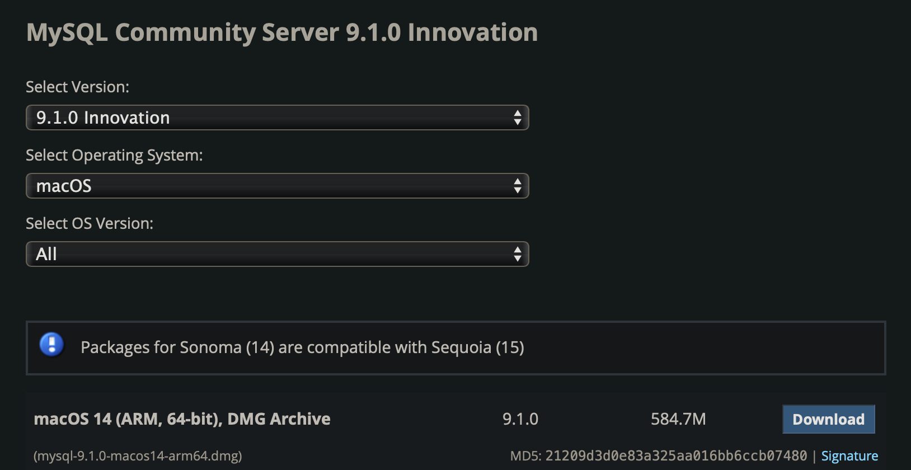Click the Select OS Version label
Screen dimensions: 911x470
[90, 224]
